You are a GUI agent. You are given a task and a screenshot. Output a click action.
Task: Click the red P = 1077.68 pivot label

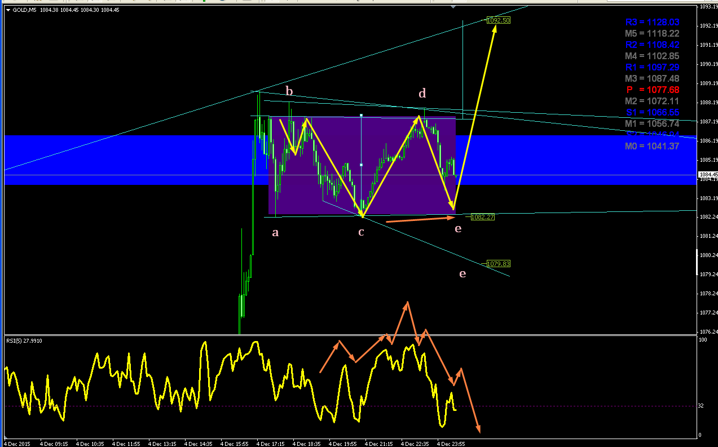[652, 90]
